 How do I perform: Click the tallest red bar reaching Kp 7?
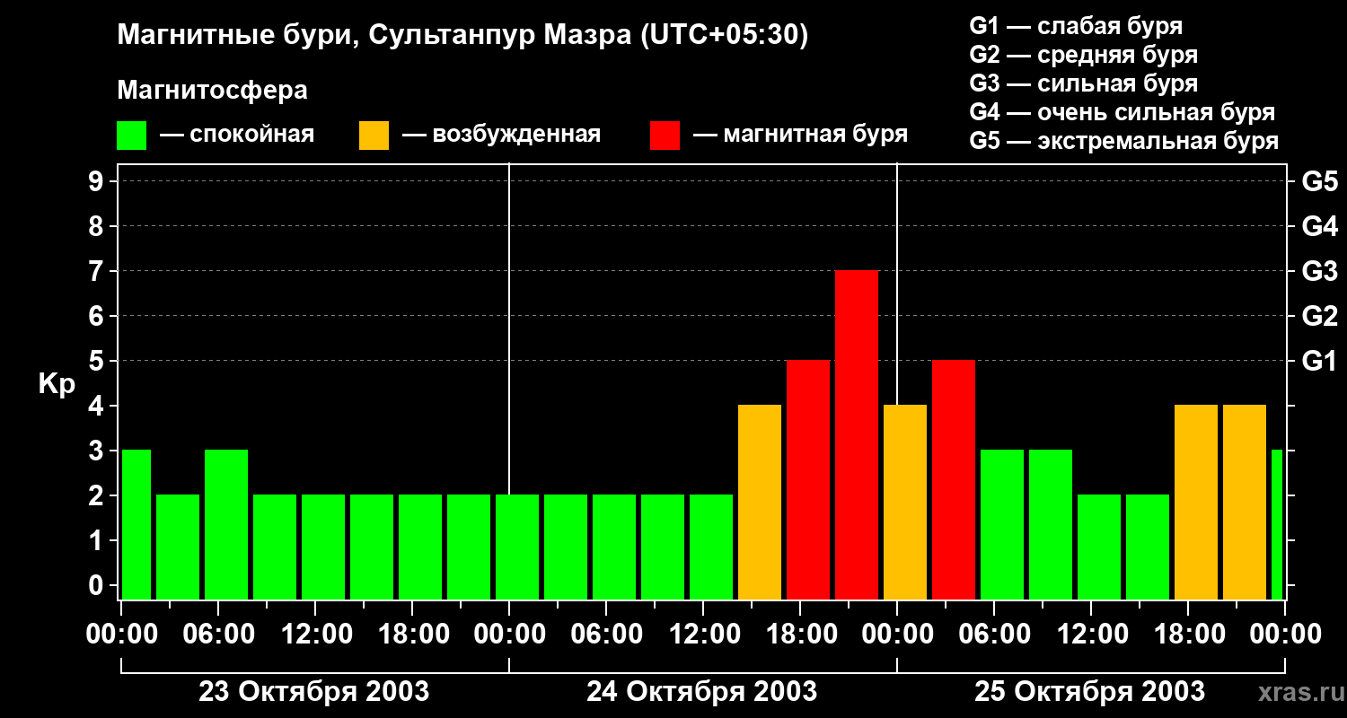click(x=856, y=434)
